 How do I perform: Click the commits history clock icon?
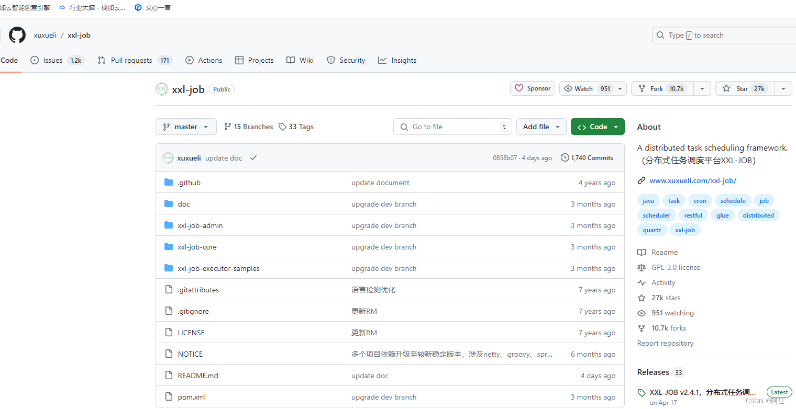[x=565, y=157]
